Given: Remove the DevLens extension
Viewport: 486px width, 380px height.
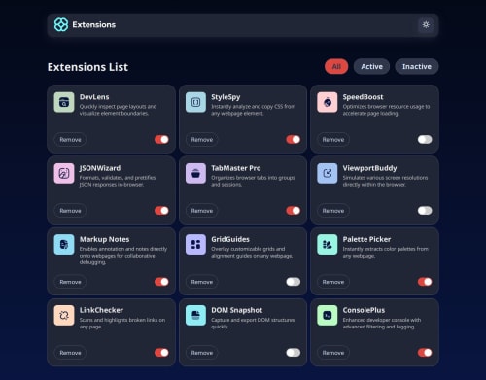Looking at the screenshot, I should tap(70, 140).
